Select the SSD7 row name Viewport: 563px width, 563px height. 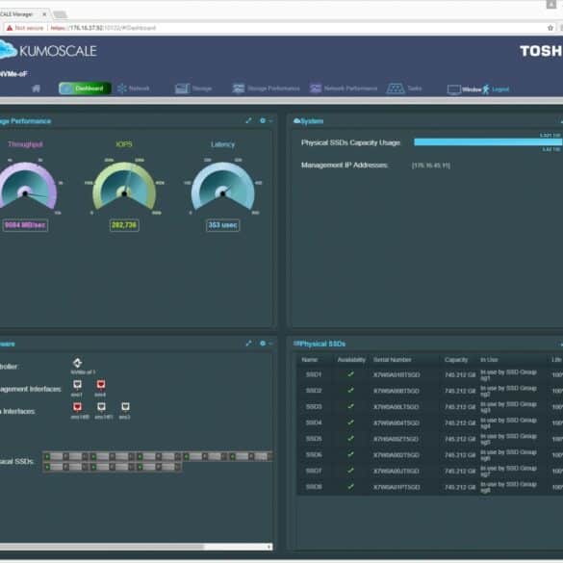coord(314,471)
